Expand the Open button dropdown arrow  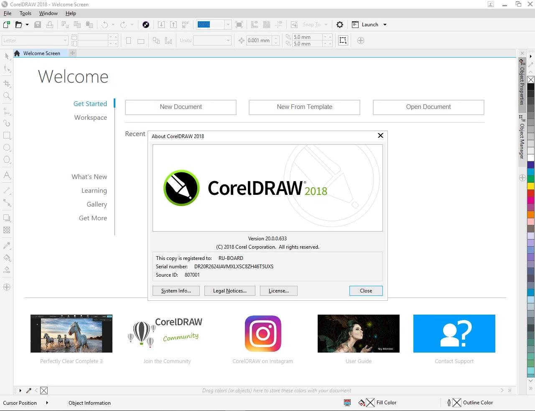(27, 25)
